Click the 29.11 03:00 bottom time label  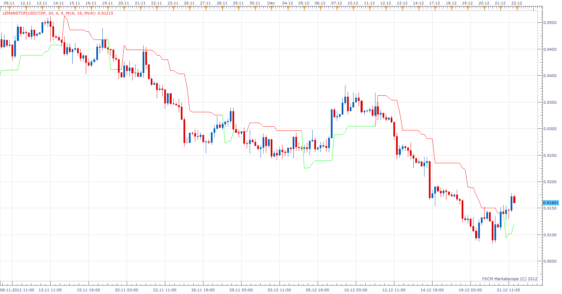point(241,290)
